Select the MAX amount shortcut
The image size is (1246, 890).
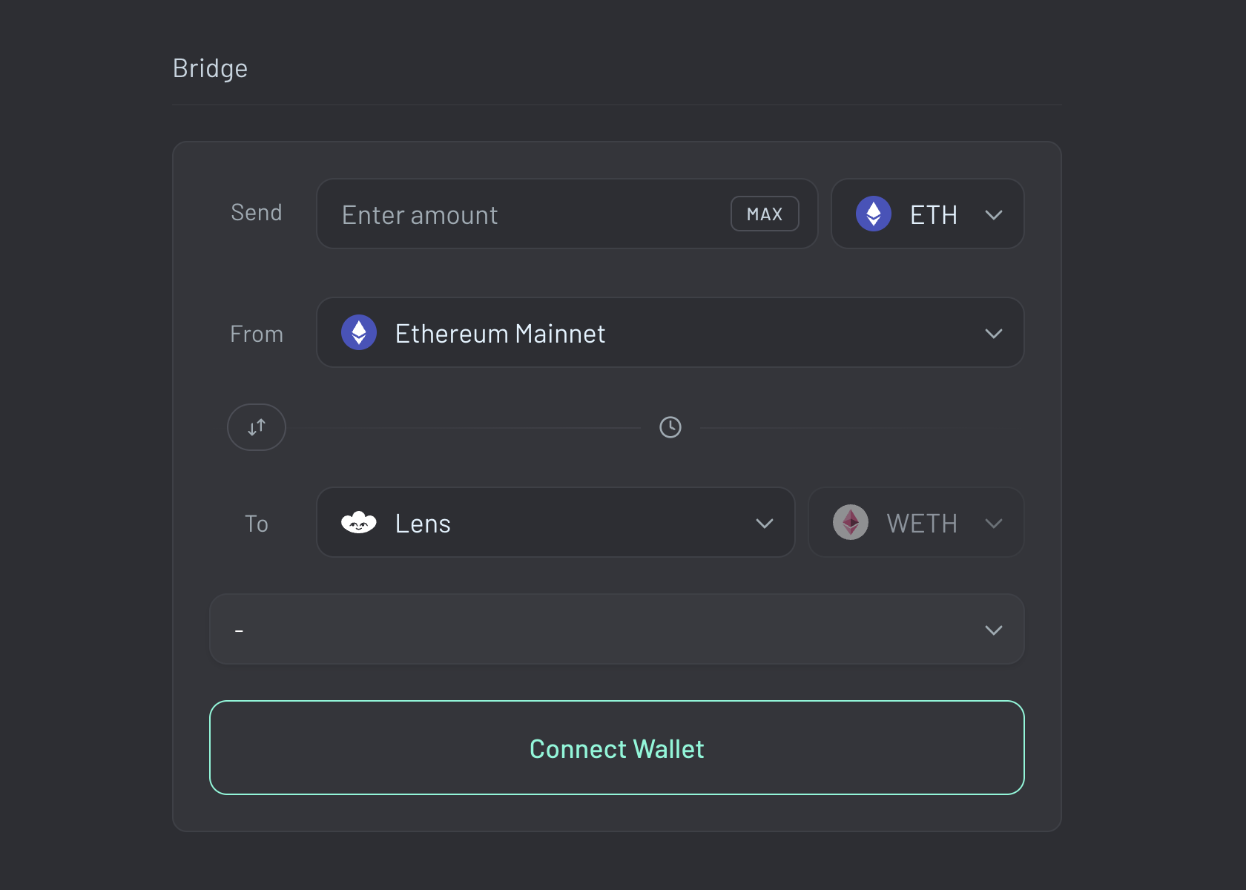(765, 214)
